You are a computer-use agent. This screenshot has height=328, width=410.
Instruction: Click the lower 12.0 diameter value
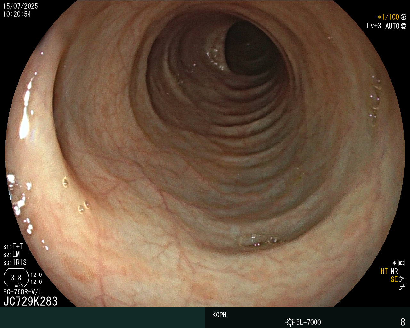[x=36, y=282]
